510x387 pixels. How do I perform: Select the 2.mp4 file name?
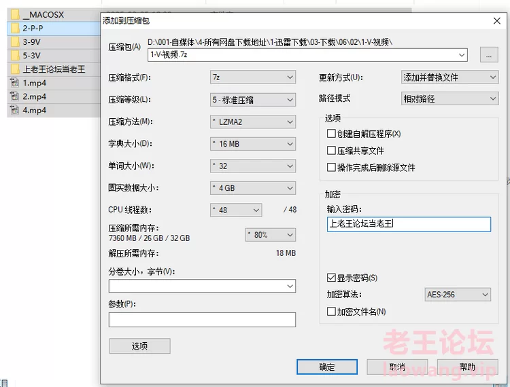[x=35, y=96]
